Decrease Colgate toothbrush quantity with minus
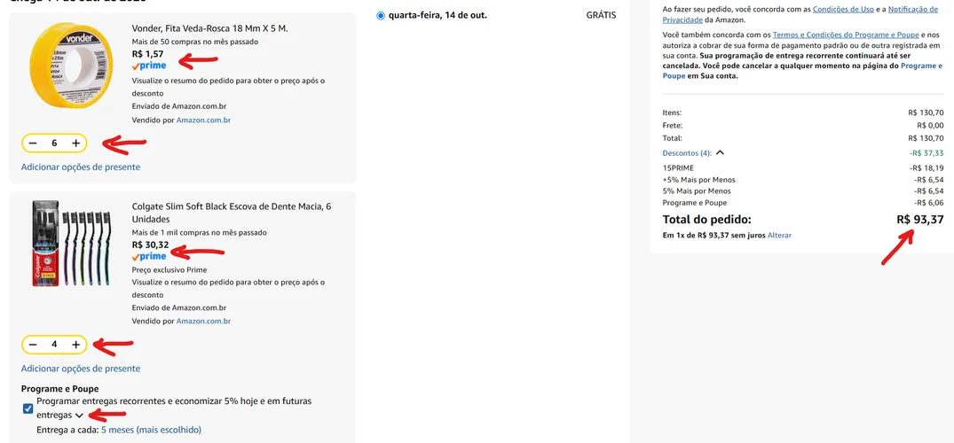The width and height of the screenshot is (954, 443). (33, 345)
